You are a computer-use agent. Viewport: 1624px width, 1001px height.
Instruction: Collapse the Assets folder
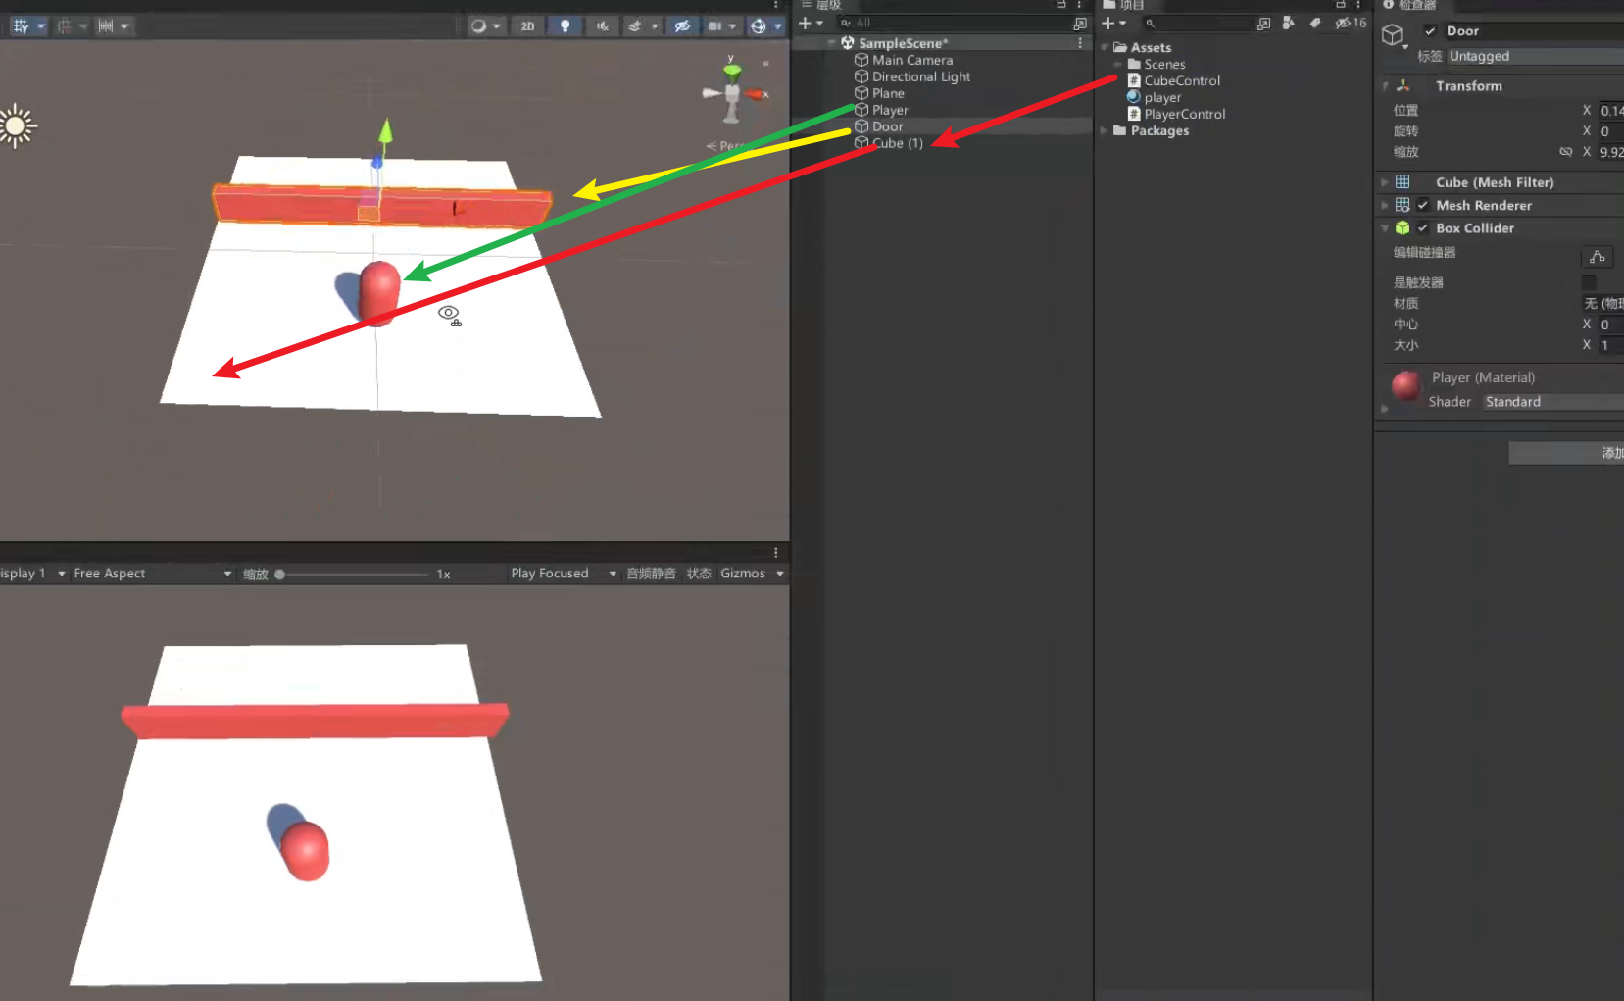pyautogui.click(x=1105, y=47)
